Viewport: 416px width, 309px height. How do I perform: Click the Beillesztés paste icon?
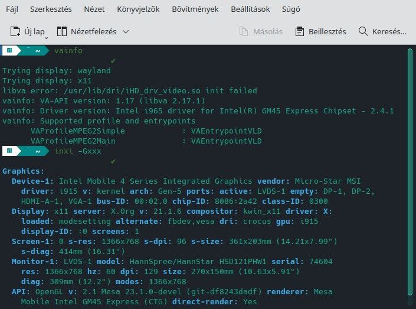[300, 31]
